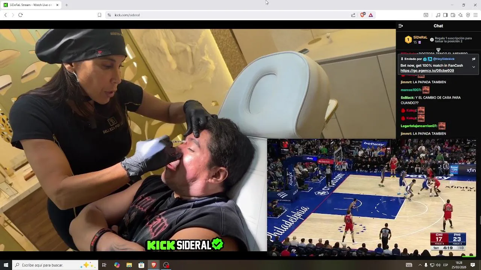This screenshot has height=270, width=481.
Task: Click the Brave browser taskbar icon
Action: 154,265
